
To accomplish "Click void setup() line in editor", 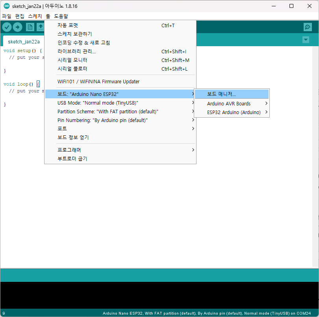I will click(x=22, y=51).
